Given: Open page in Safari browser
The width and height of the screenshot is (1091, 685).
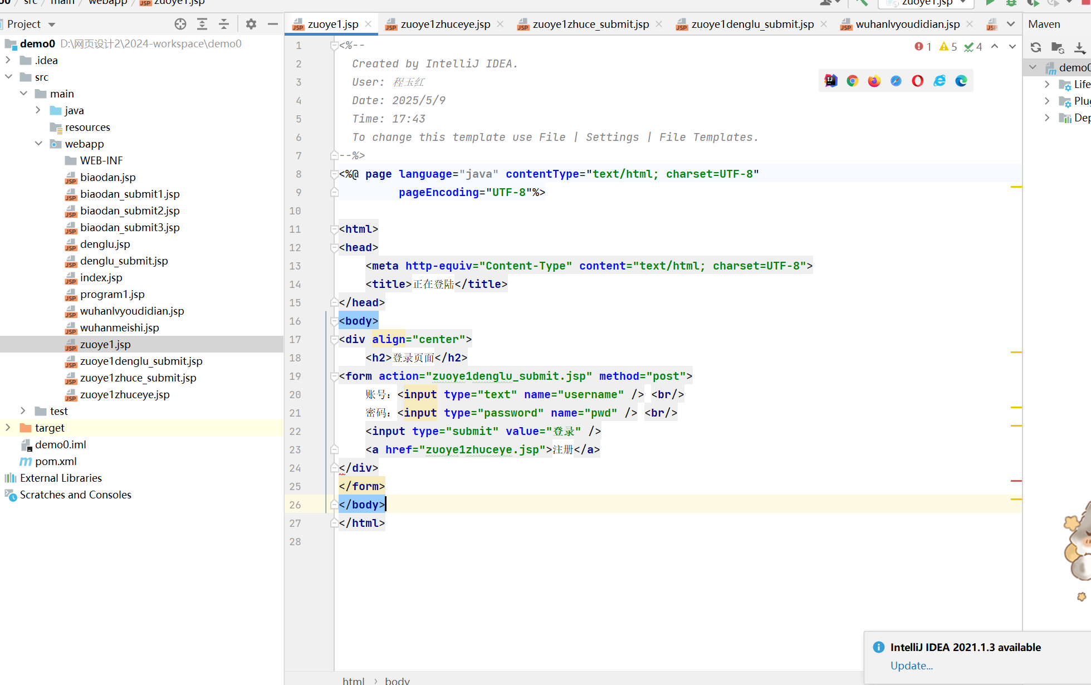Looking at the screenshot, I should coord(896,81).
